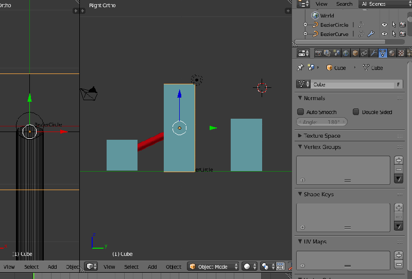412x279 pixels.
Task: Open the Constraints properties tab
Action: click(364, 53)
